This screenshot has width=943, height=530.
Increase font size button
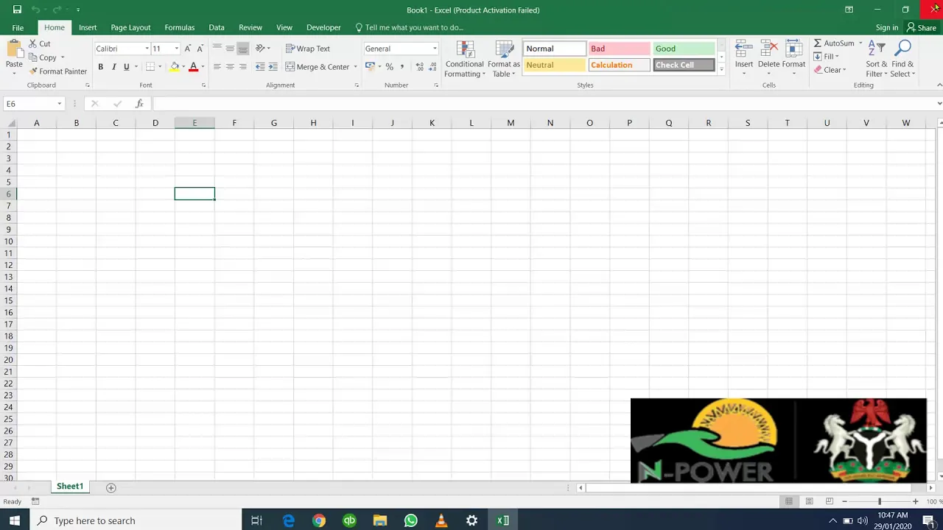point(188,49)
